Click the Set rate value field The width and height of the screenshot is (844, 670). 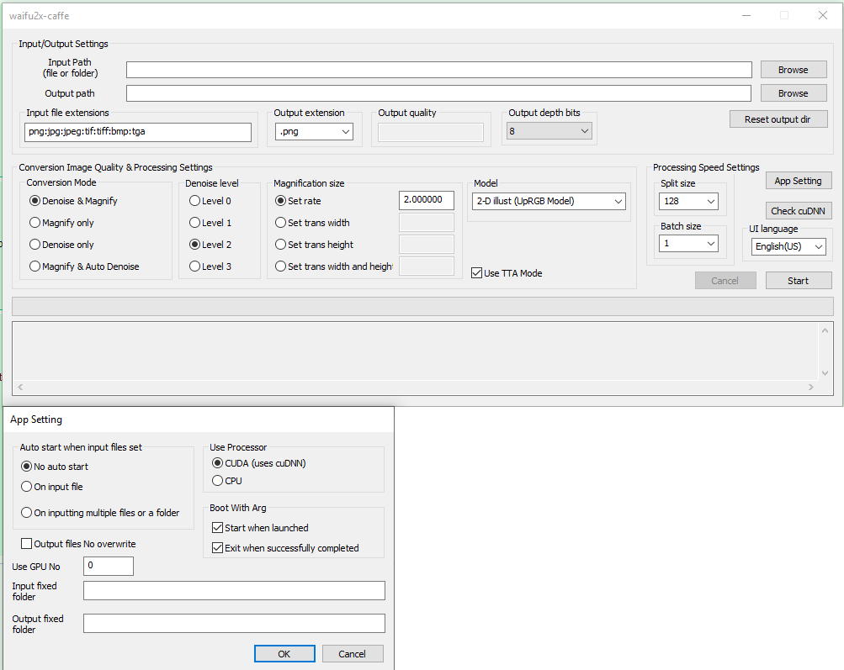(427, 200)
